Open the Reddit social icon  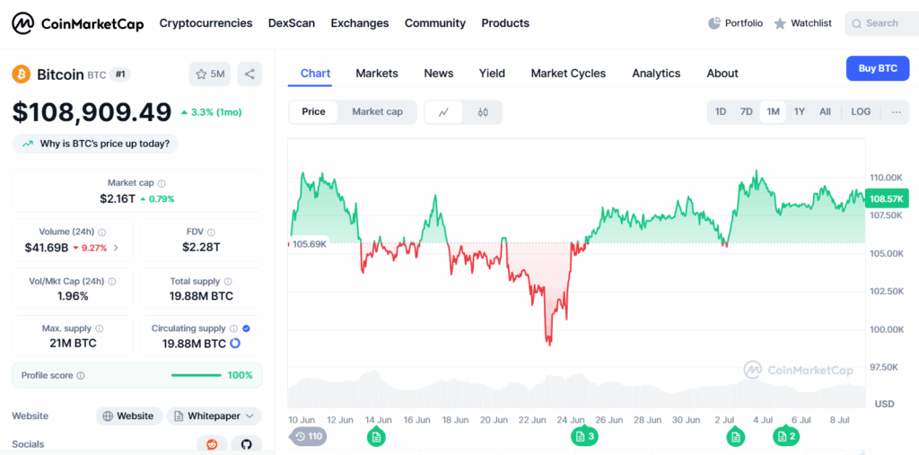coord(212,444)
